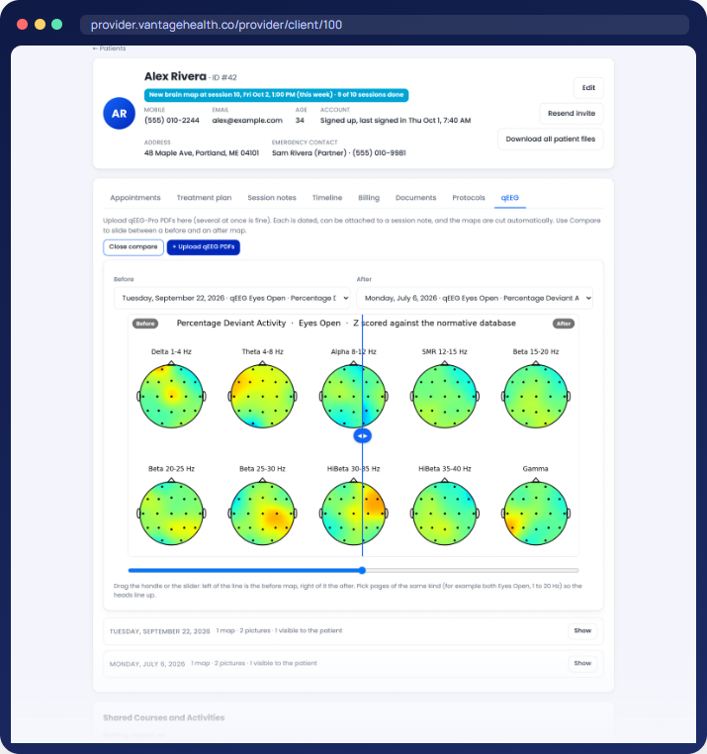Show the Tuesday, September 22 map entry

(x=582, y=631)
